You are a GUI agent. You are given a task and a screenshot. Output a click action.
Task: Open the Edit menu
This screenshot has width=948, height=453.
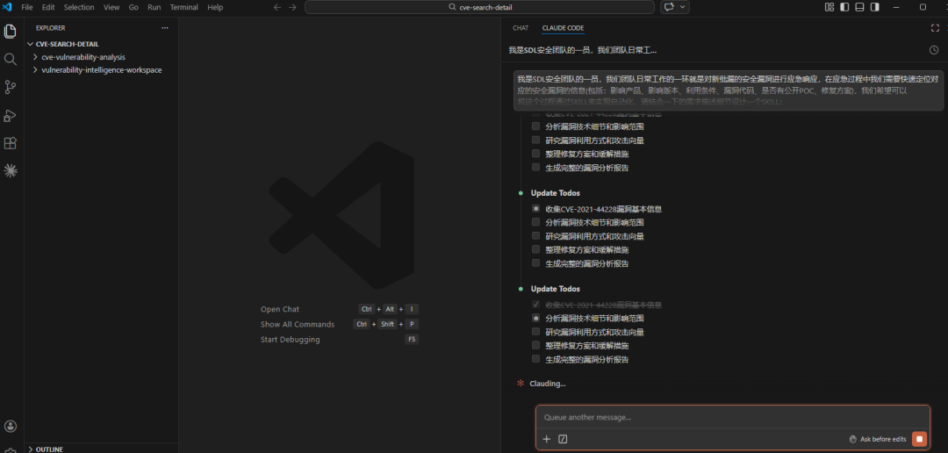coord(48,7)
